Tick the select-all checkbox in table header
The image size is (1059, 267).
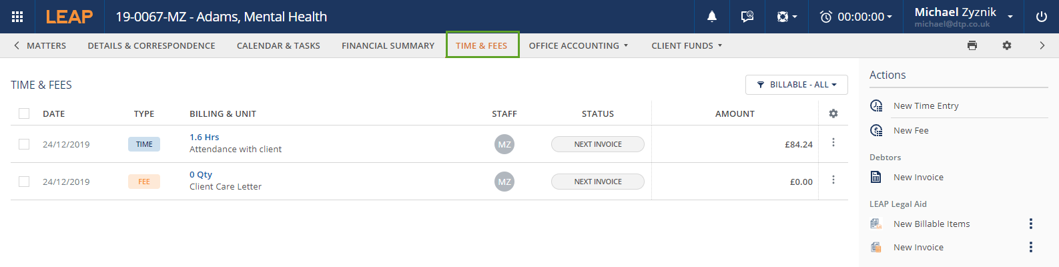[x=24, y=113]
